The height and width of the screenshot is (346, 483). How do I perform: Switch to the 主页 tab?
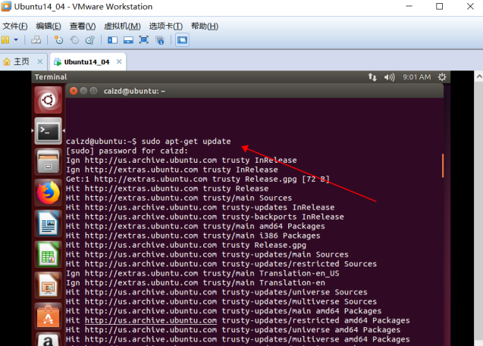(21, 62)
